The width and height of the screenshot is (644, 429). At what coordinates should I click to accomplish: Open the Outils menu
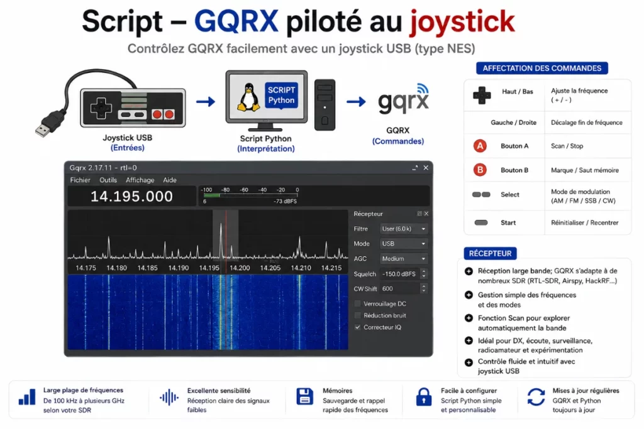click(x=108, y=180)
